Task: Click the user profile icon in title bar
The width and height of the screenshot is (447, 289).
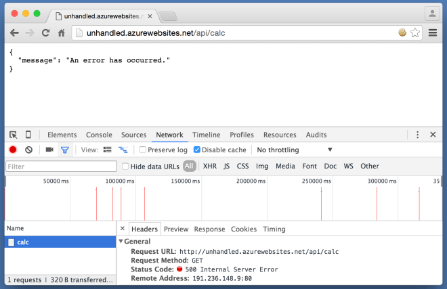Action: coord(432,14)
